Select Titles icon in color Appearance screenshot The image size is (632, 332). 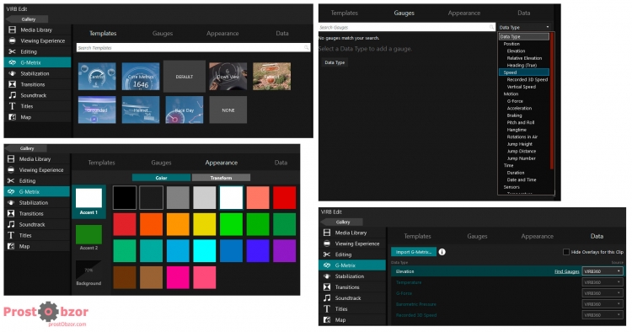11,235
